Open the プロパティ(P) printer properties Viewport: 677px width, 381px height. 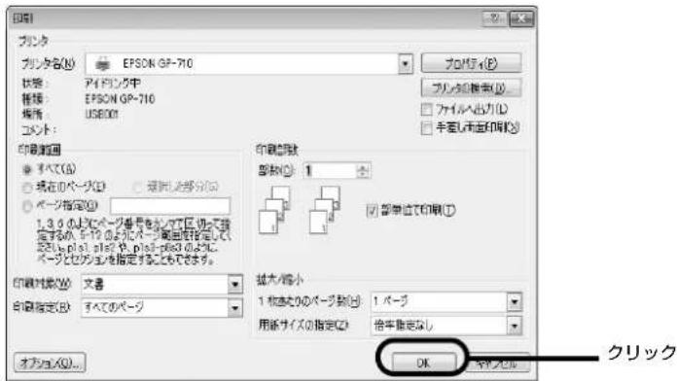tap(471, 63)
